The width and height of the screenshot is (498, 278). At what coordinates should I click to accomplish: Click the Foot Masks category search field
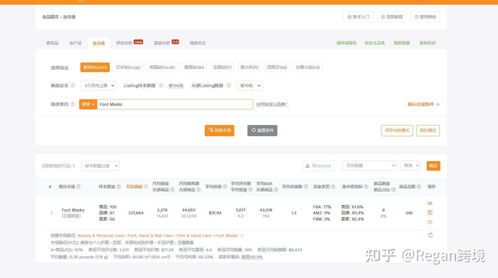[175, 104]
